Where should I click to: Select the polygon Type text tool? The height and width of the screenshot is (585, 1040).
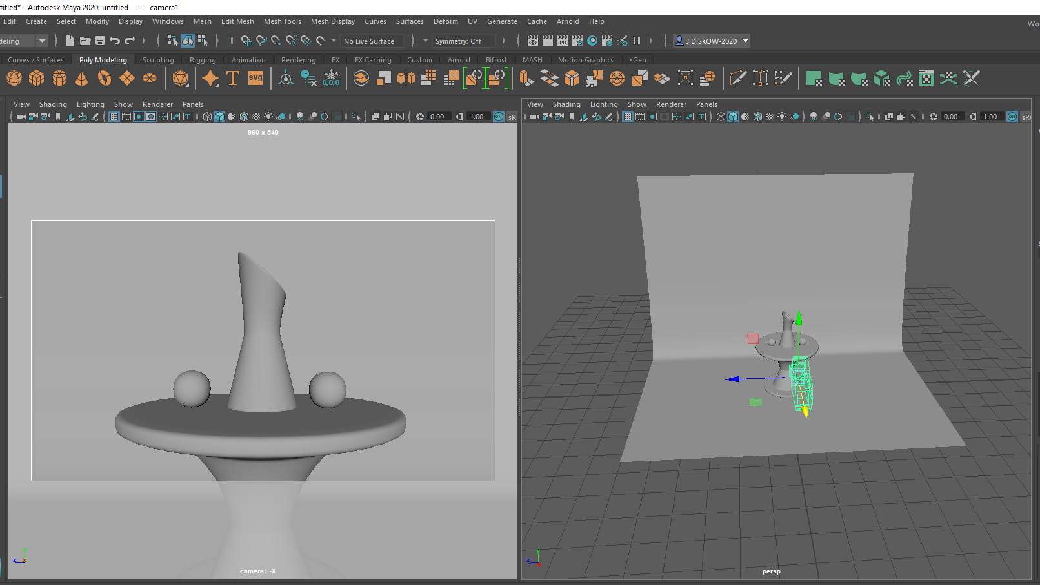pos(233,79)
